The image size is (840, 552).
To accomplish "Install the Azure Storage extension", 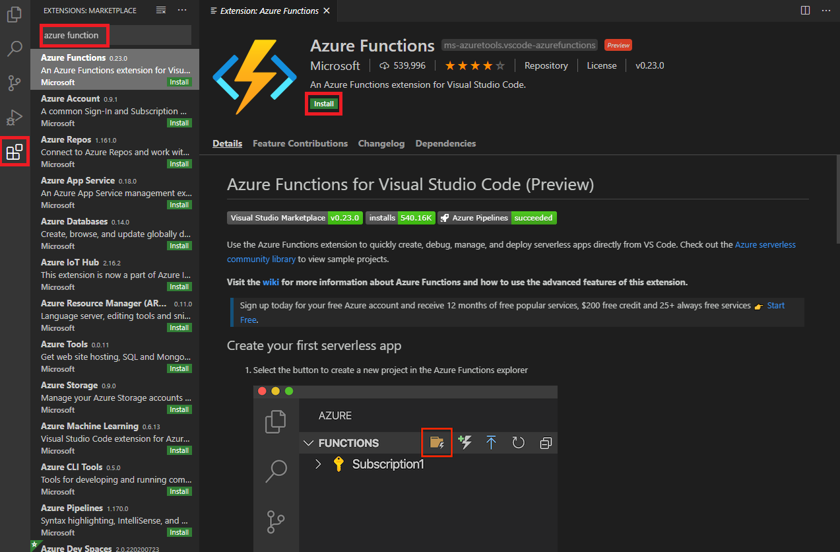I will click(179, 410).
